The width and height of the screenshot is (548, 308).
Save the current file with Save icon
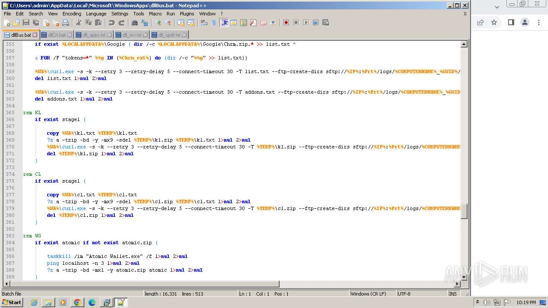coord(26,23)
